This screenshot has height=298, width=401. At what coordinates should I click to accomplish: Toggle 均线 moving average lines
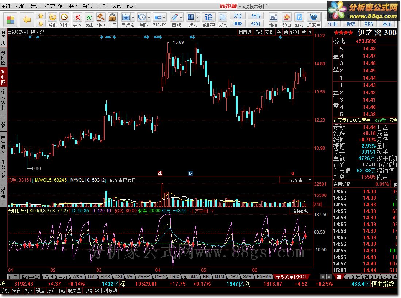tap(258, 32)
